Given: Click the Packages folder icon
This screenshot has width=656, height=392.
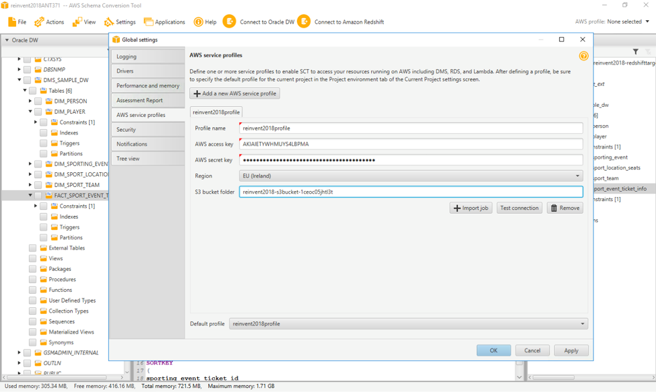Looking at the screenshot, I should [x=44, y=269].
